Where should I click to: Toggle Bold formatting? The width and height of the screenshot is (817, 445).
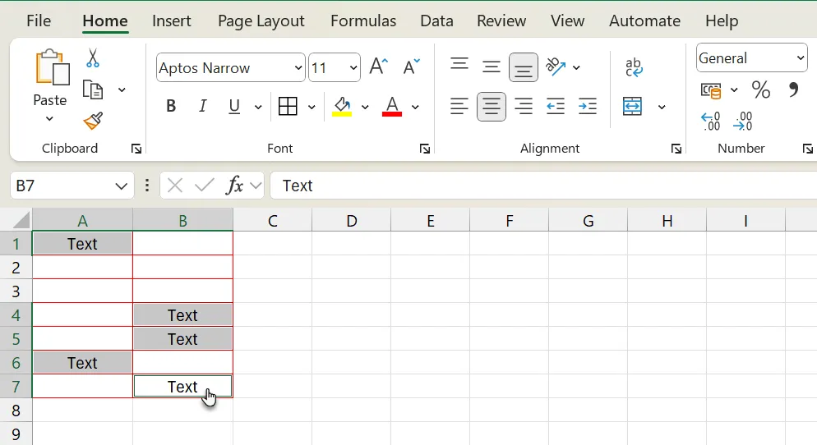pos(171,107)
